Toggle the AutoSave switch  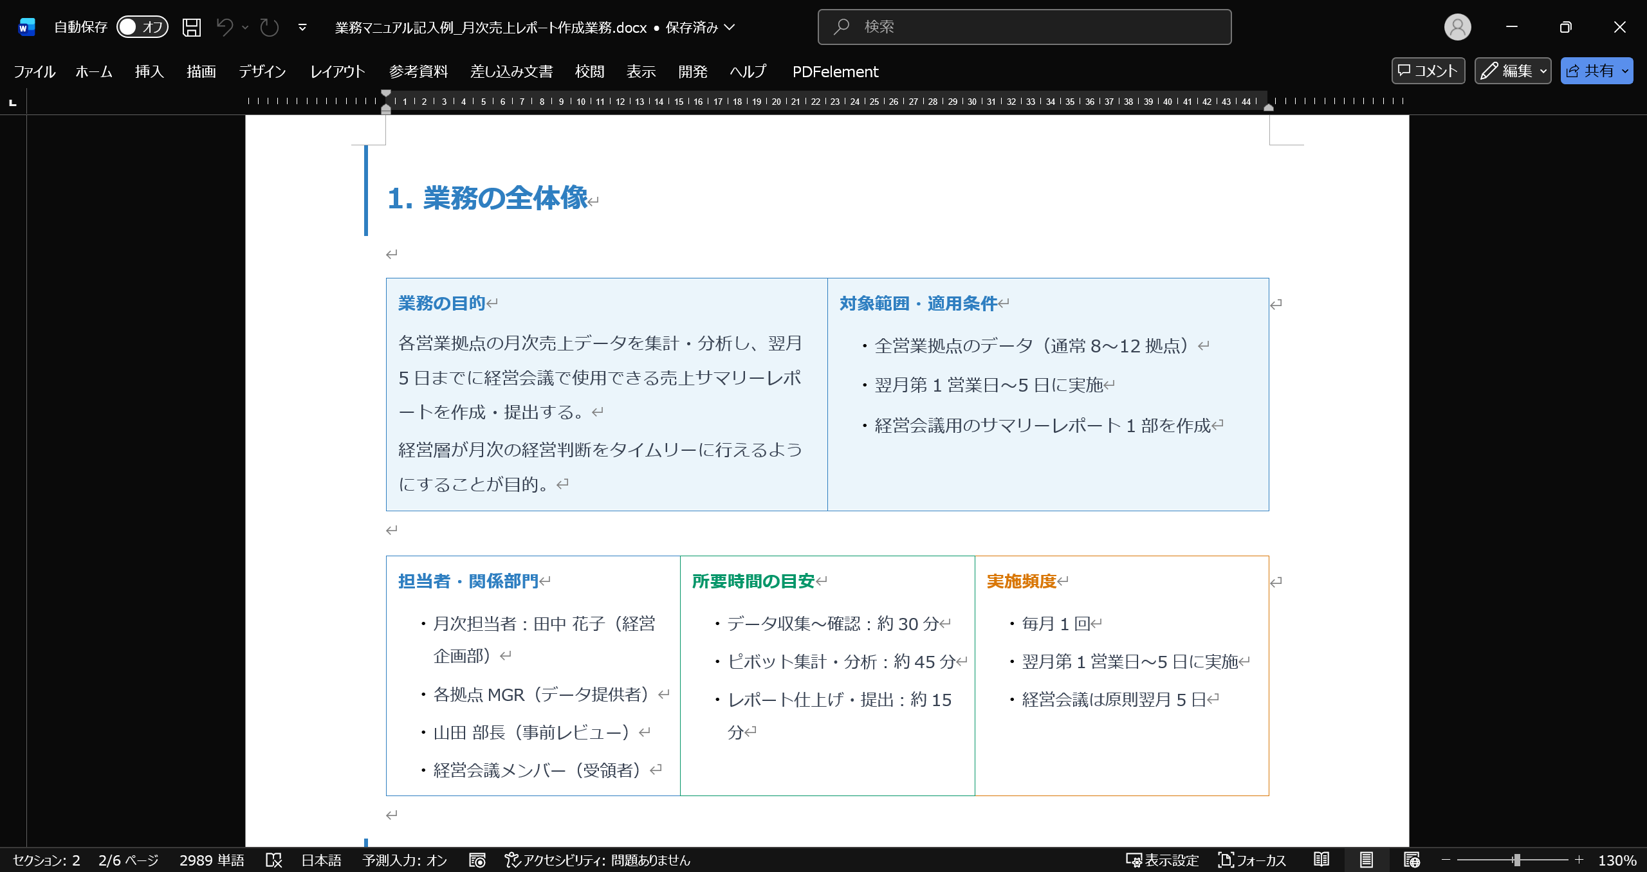coord(142,27)
